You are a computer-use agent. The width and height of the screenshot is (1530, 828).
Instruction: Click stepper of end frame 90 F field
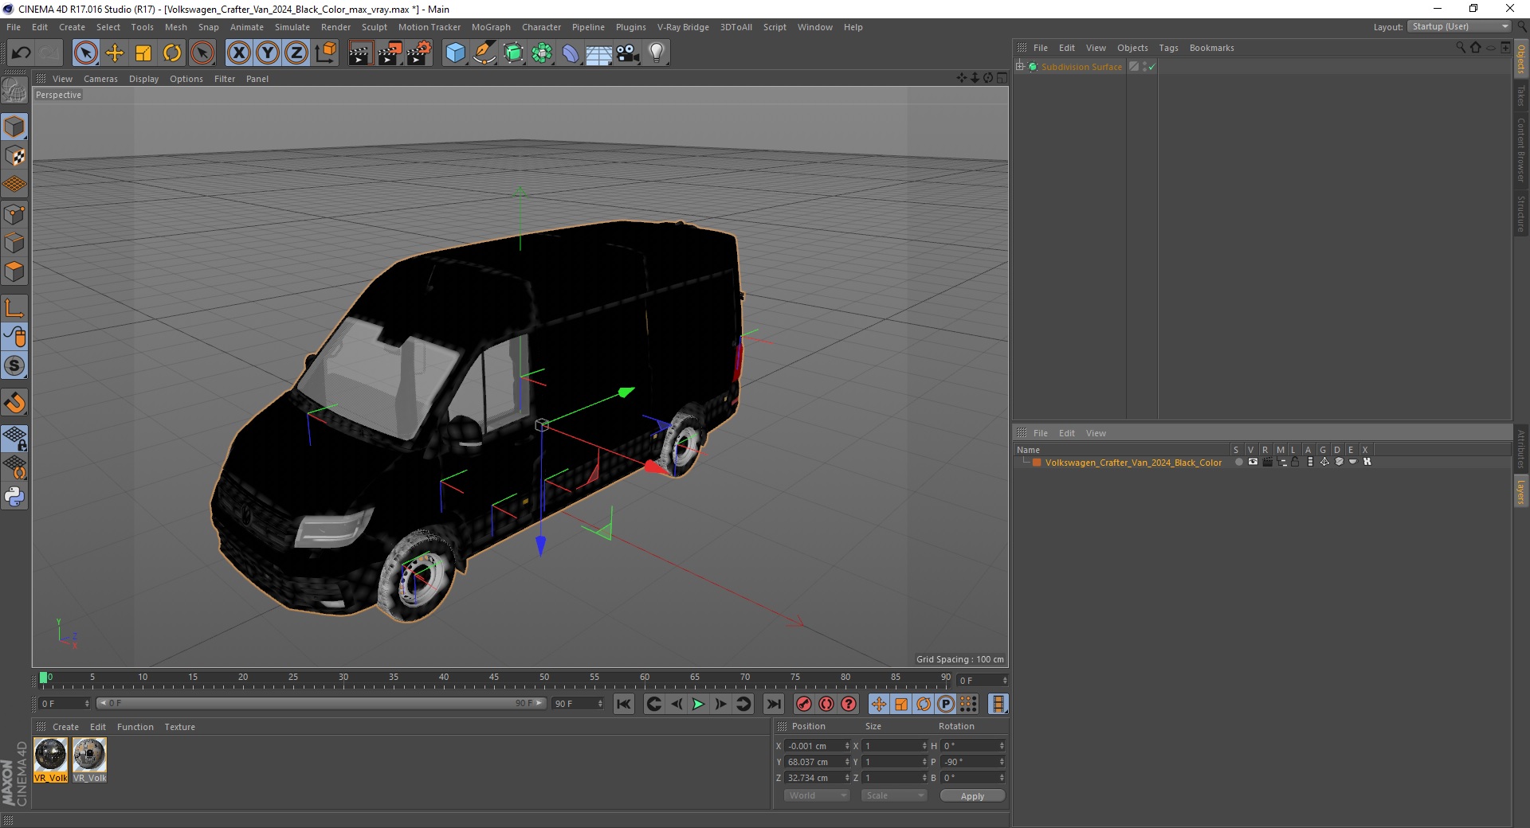tap(600, 704)
